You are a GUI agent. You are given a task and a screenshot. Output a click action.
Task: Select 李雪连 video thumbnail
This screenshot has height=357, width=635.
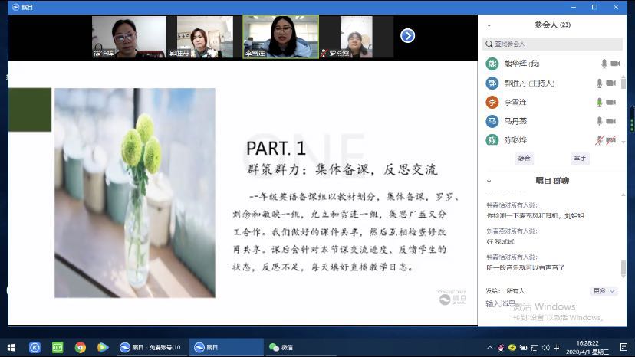point(280,37)
